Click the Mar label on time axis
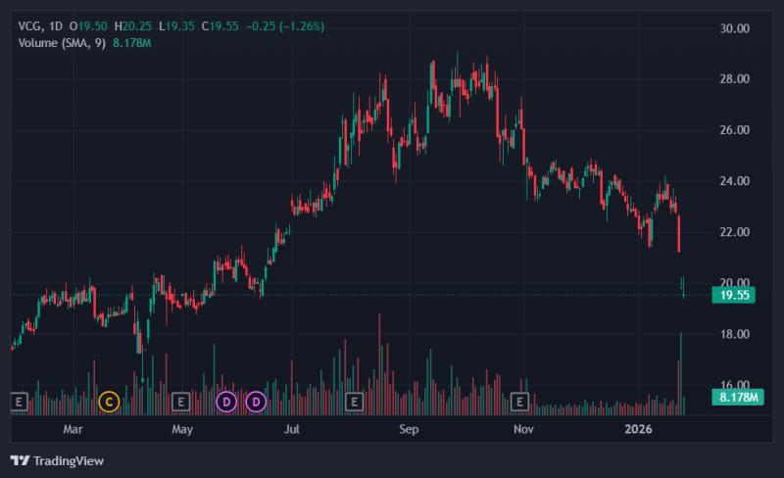The width and height of the screenshot is (784, 478). coord(73,429)
